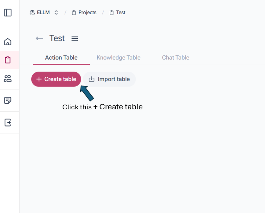The width and height of the screenshot is (265, 213).
Task: Navigate to Projects in the breadcrumb
Action: tap(87, 13)
